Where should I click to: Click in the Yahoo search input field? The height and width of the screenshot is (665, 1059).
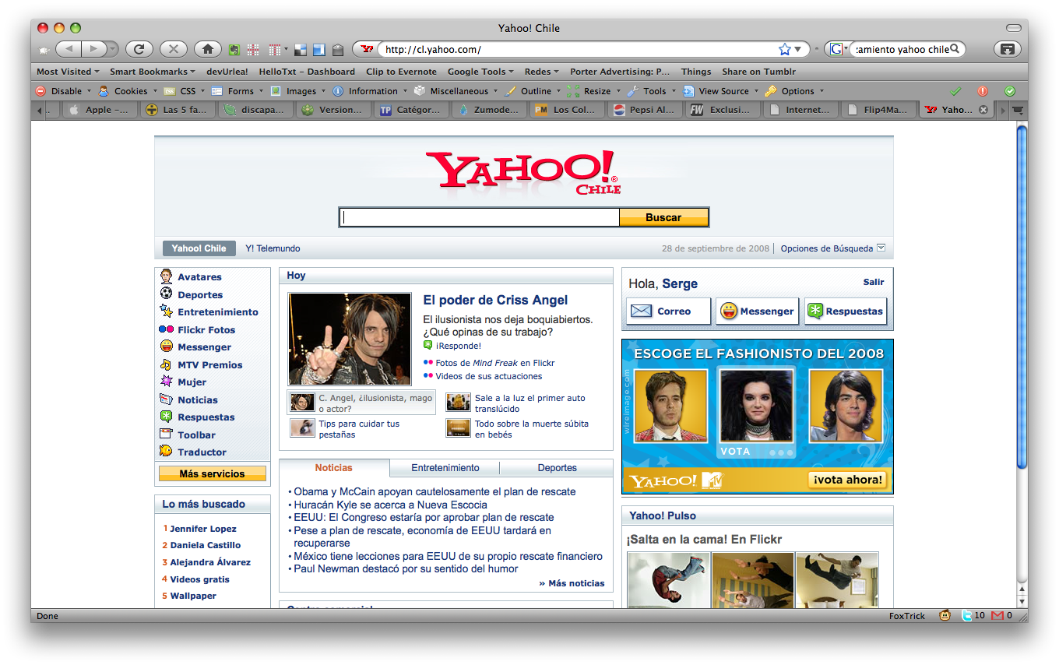coord(480,217)
